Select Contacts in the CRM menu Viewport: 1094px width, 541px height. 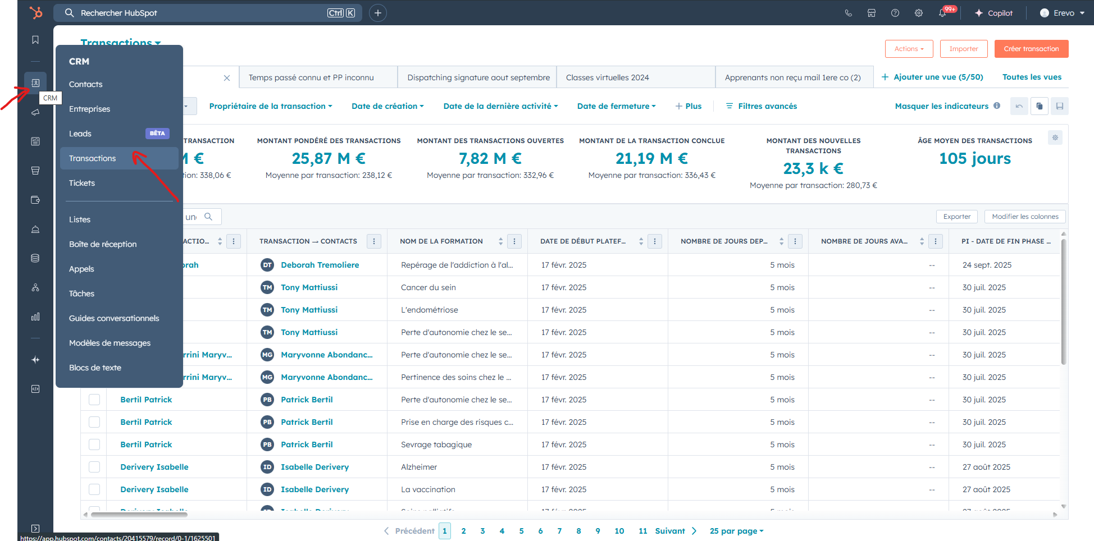tap(86, 84)
